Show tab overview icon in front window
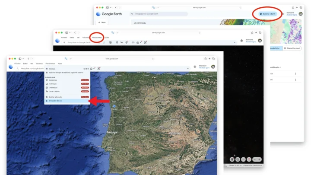 pos(213,59)
